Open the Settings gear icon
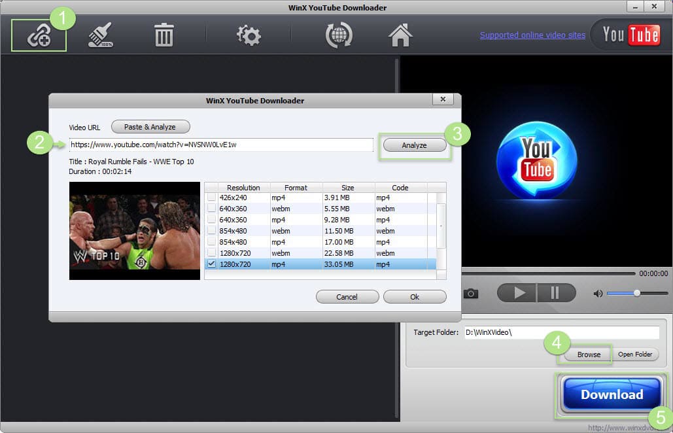673x433 pixels. pos(249,35)
